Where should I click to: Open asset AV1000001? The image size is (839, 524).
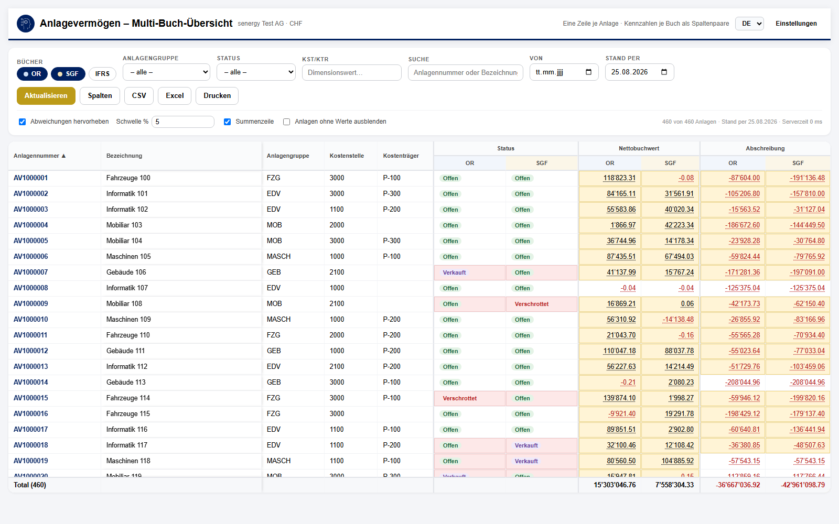coord(31,178)
